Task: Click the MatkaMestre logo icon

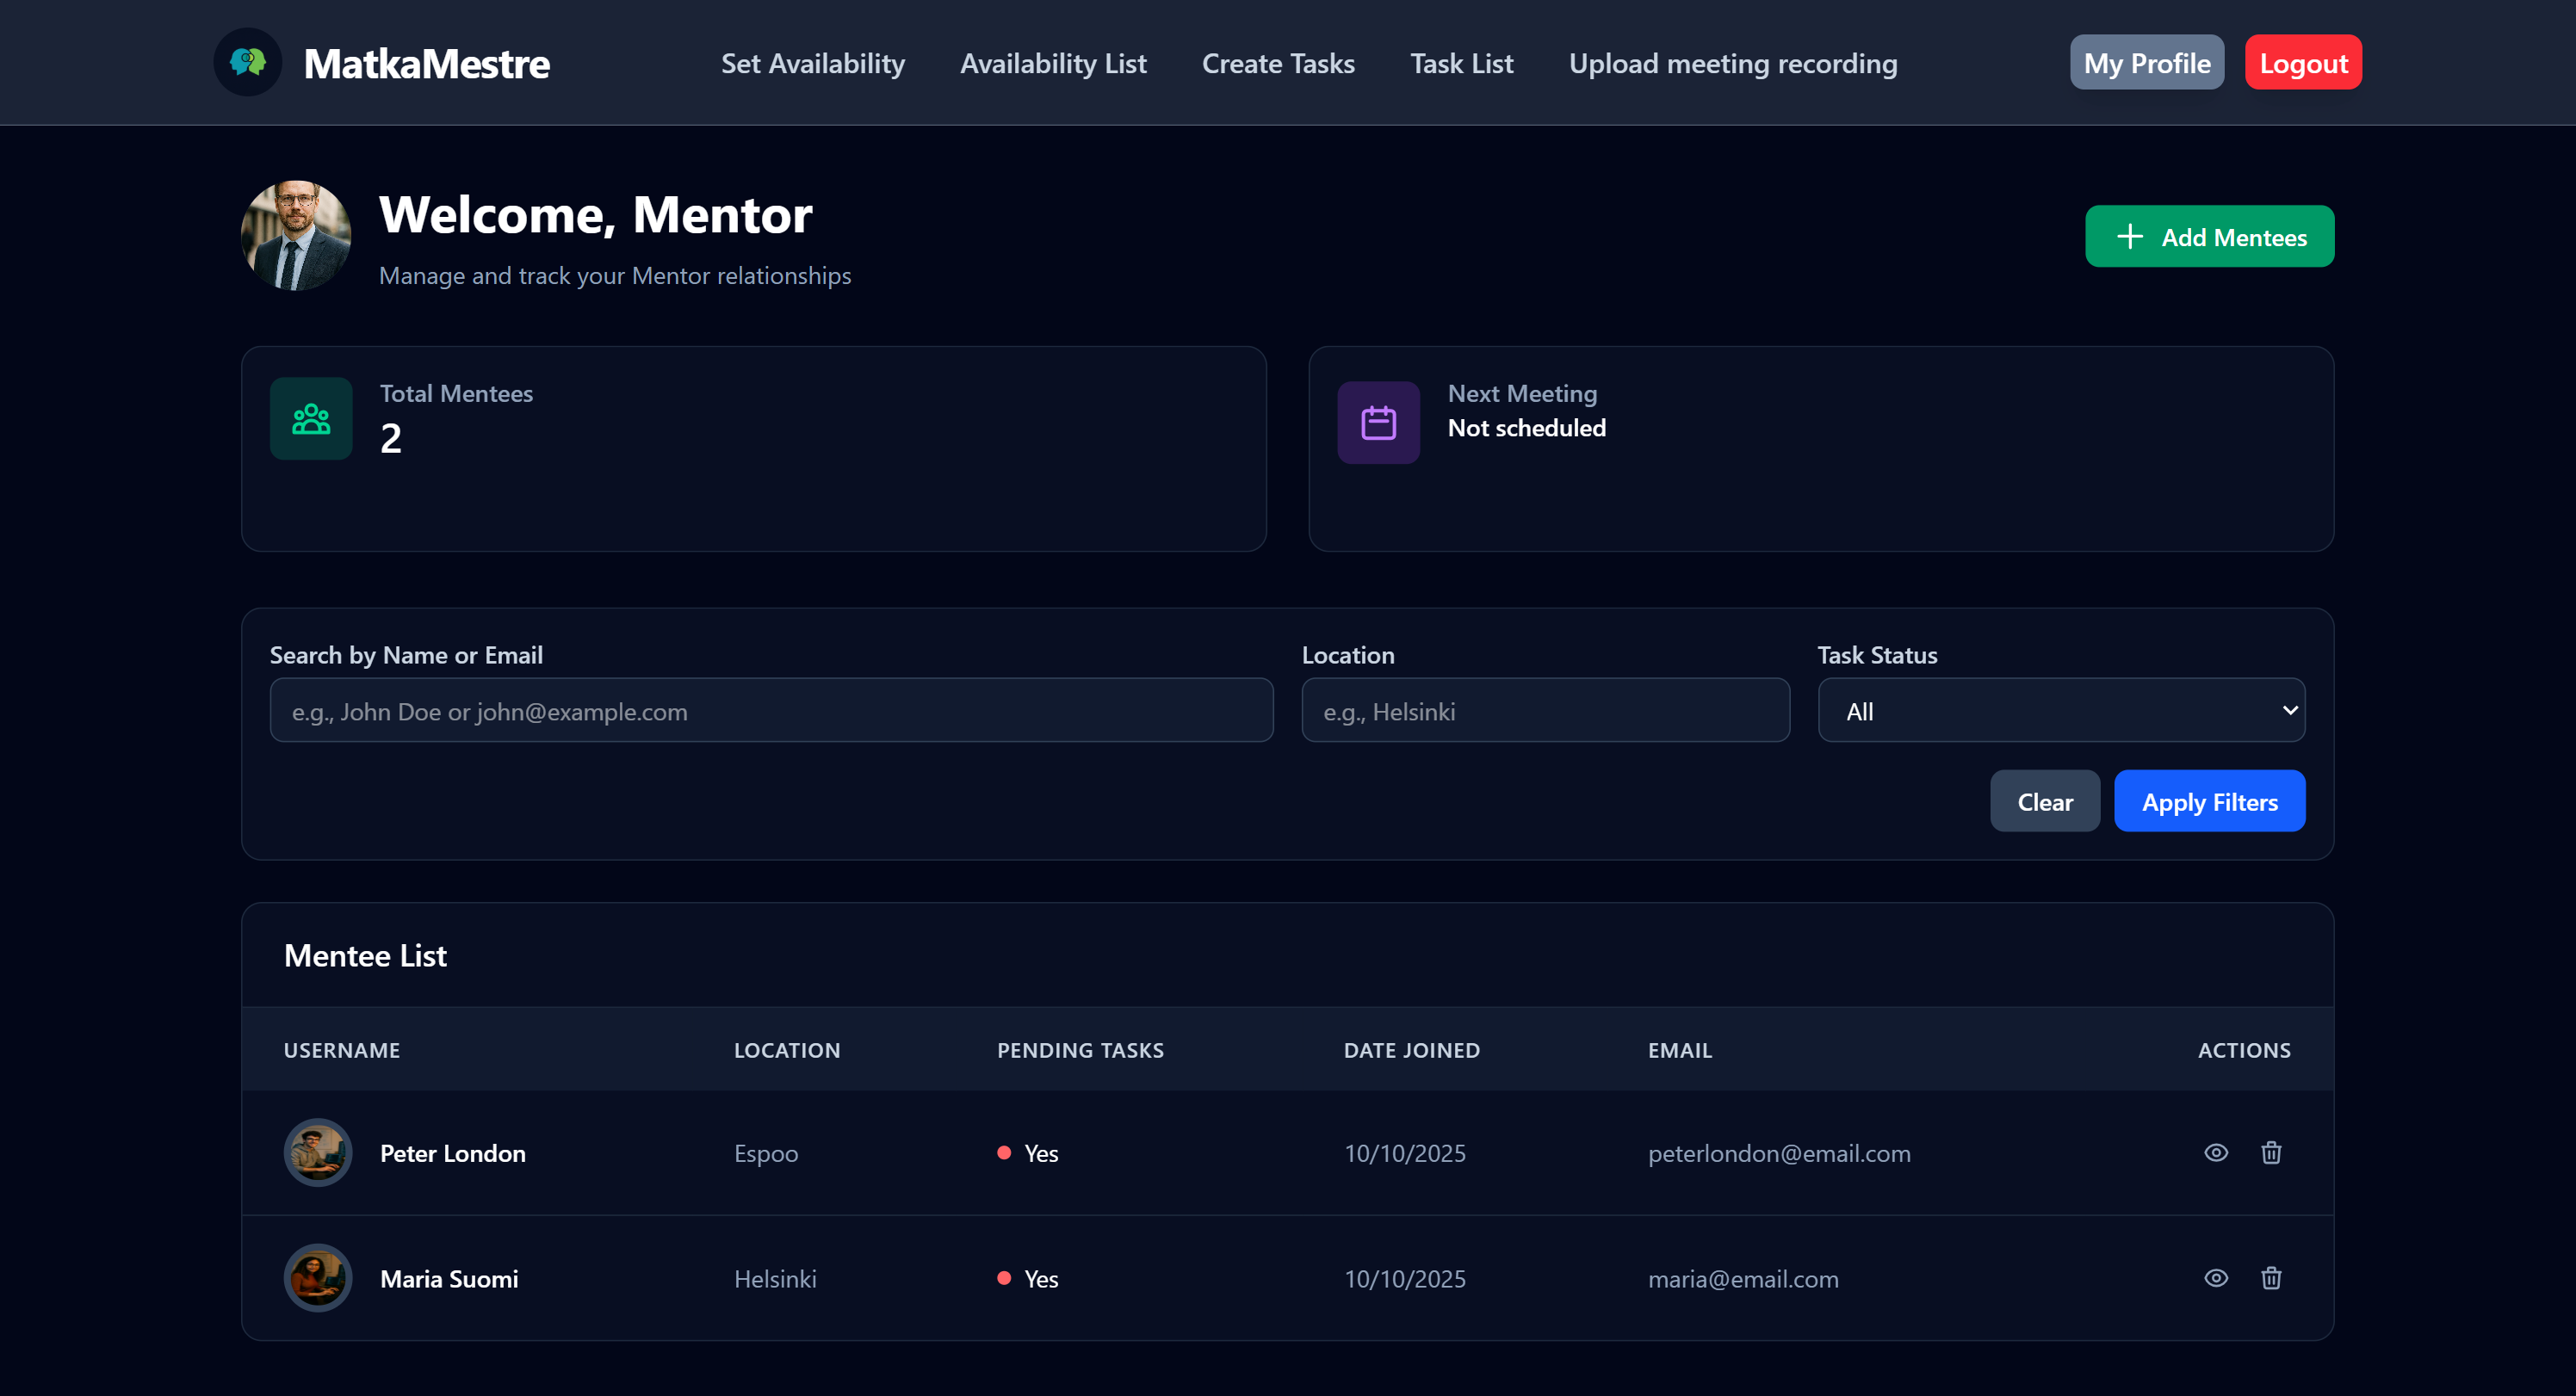Action: (247, 62)
